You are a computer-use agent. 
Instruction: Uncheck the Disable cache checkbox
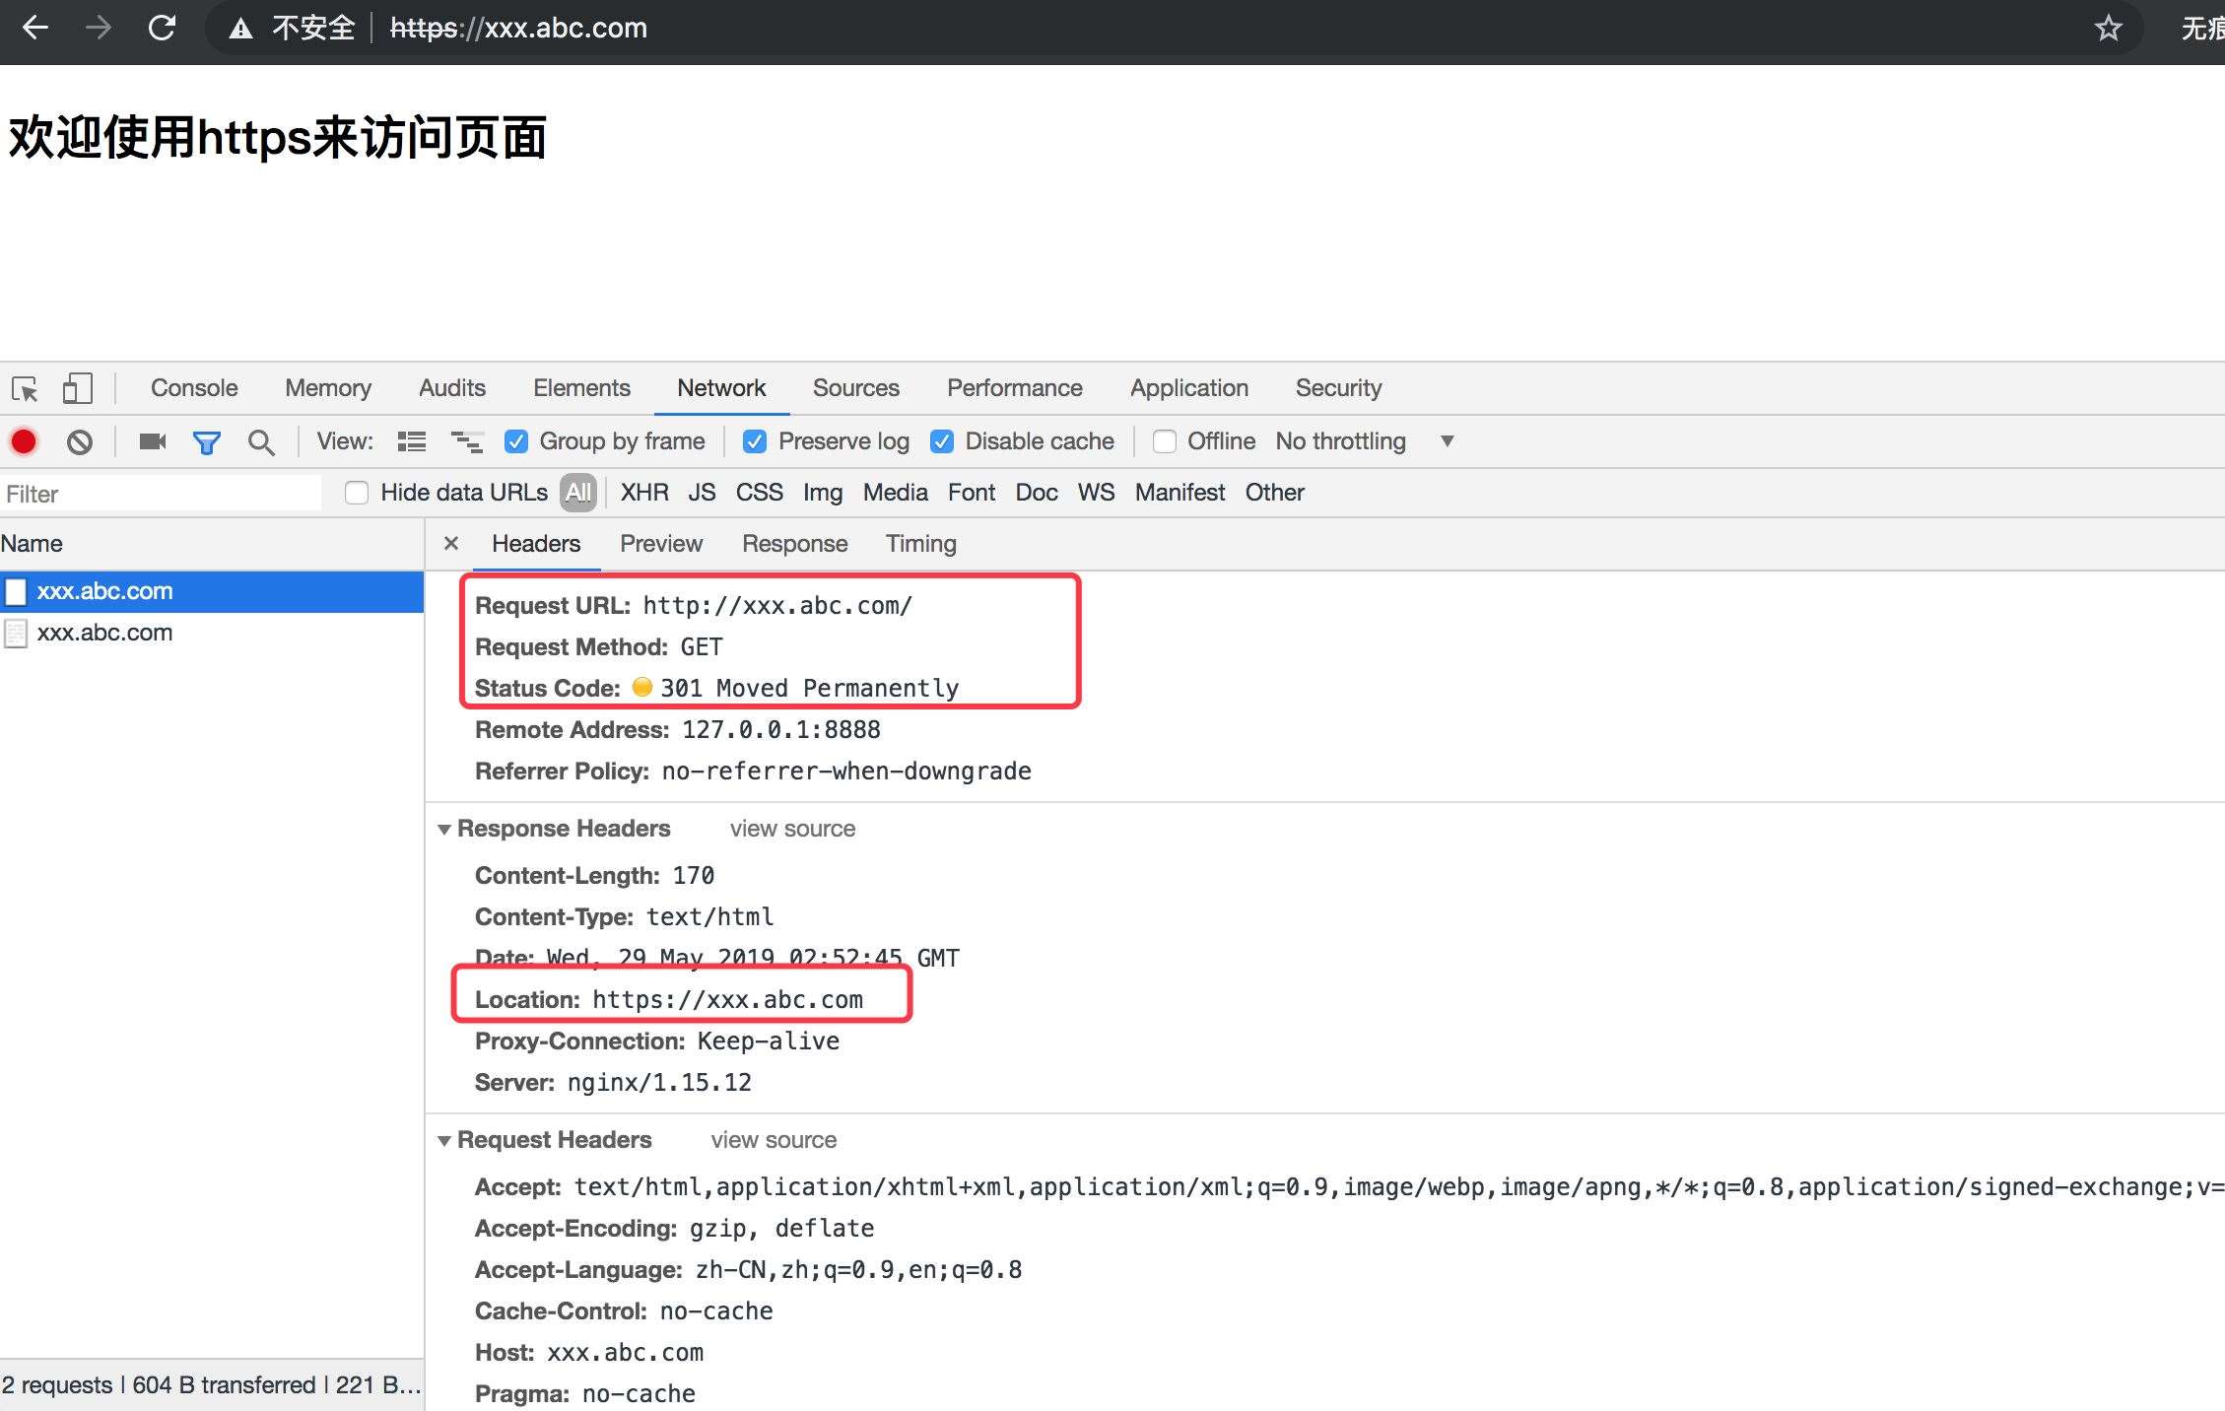(x=942, y=441)
